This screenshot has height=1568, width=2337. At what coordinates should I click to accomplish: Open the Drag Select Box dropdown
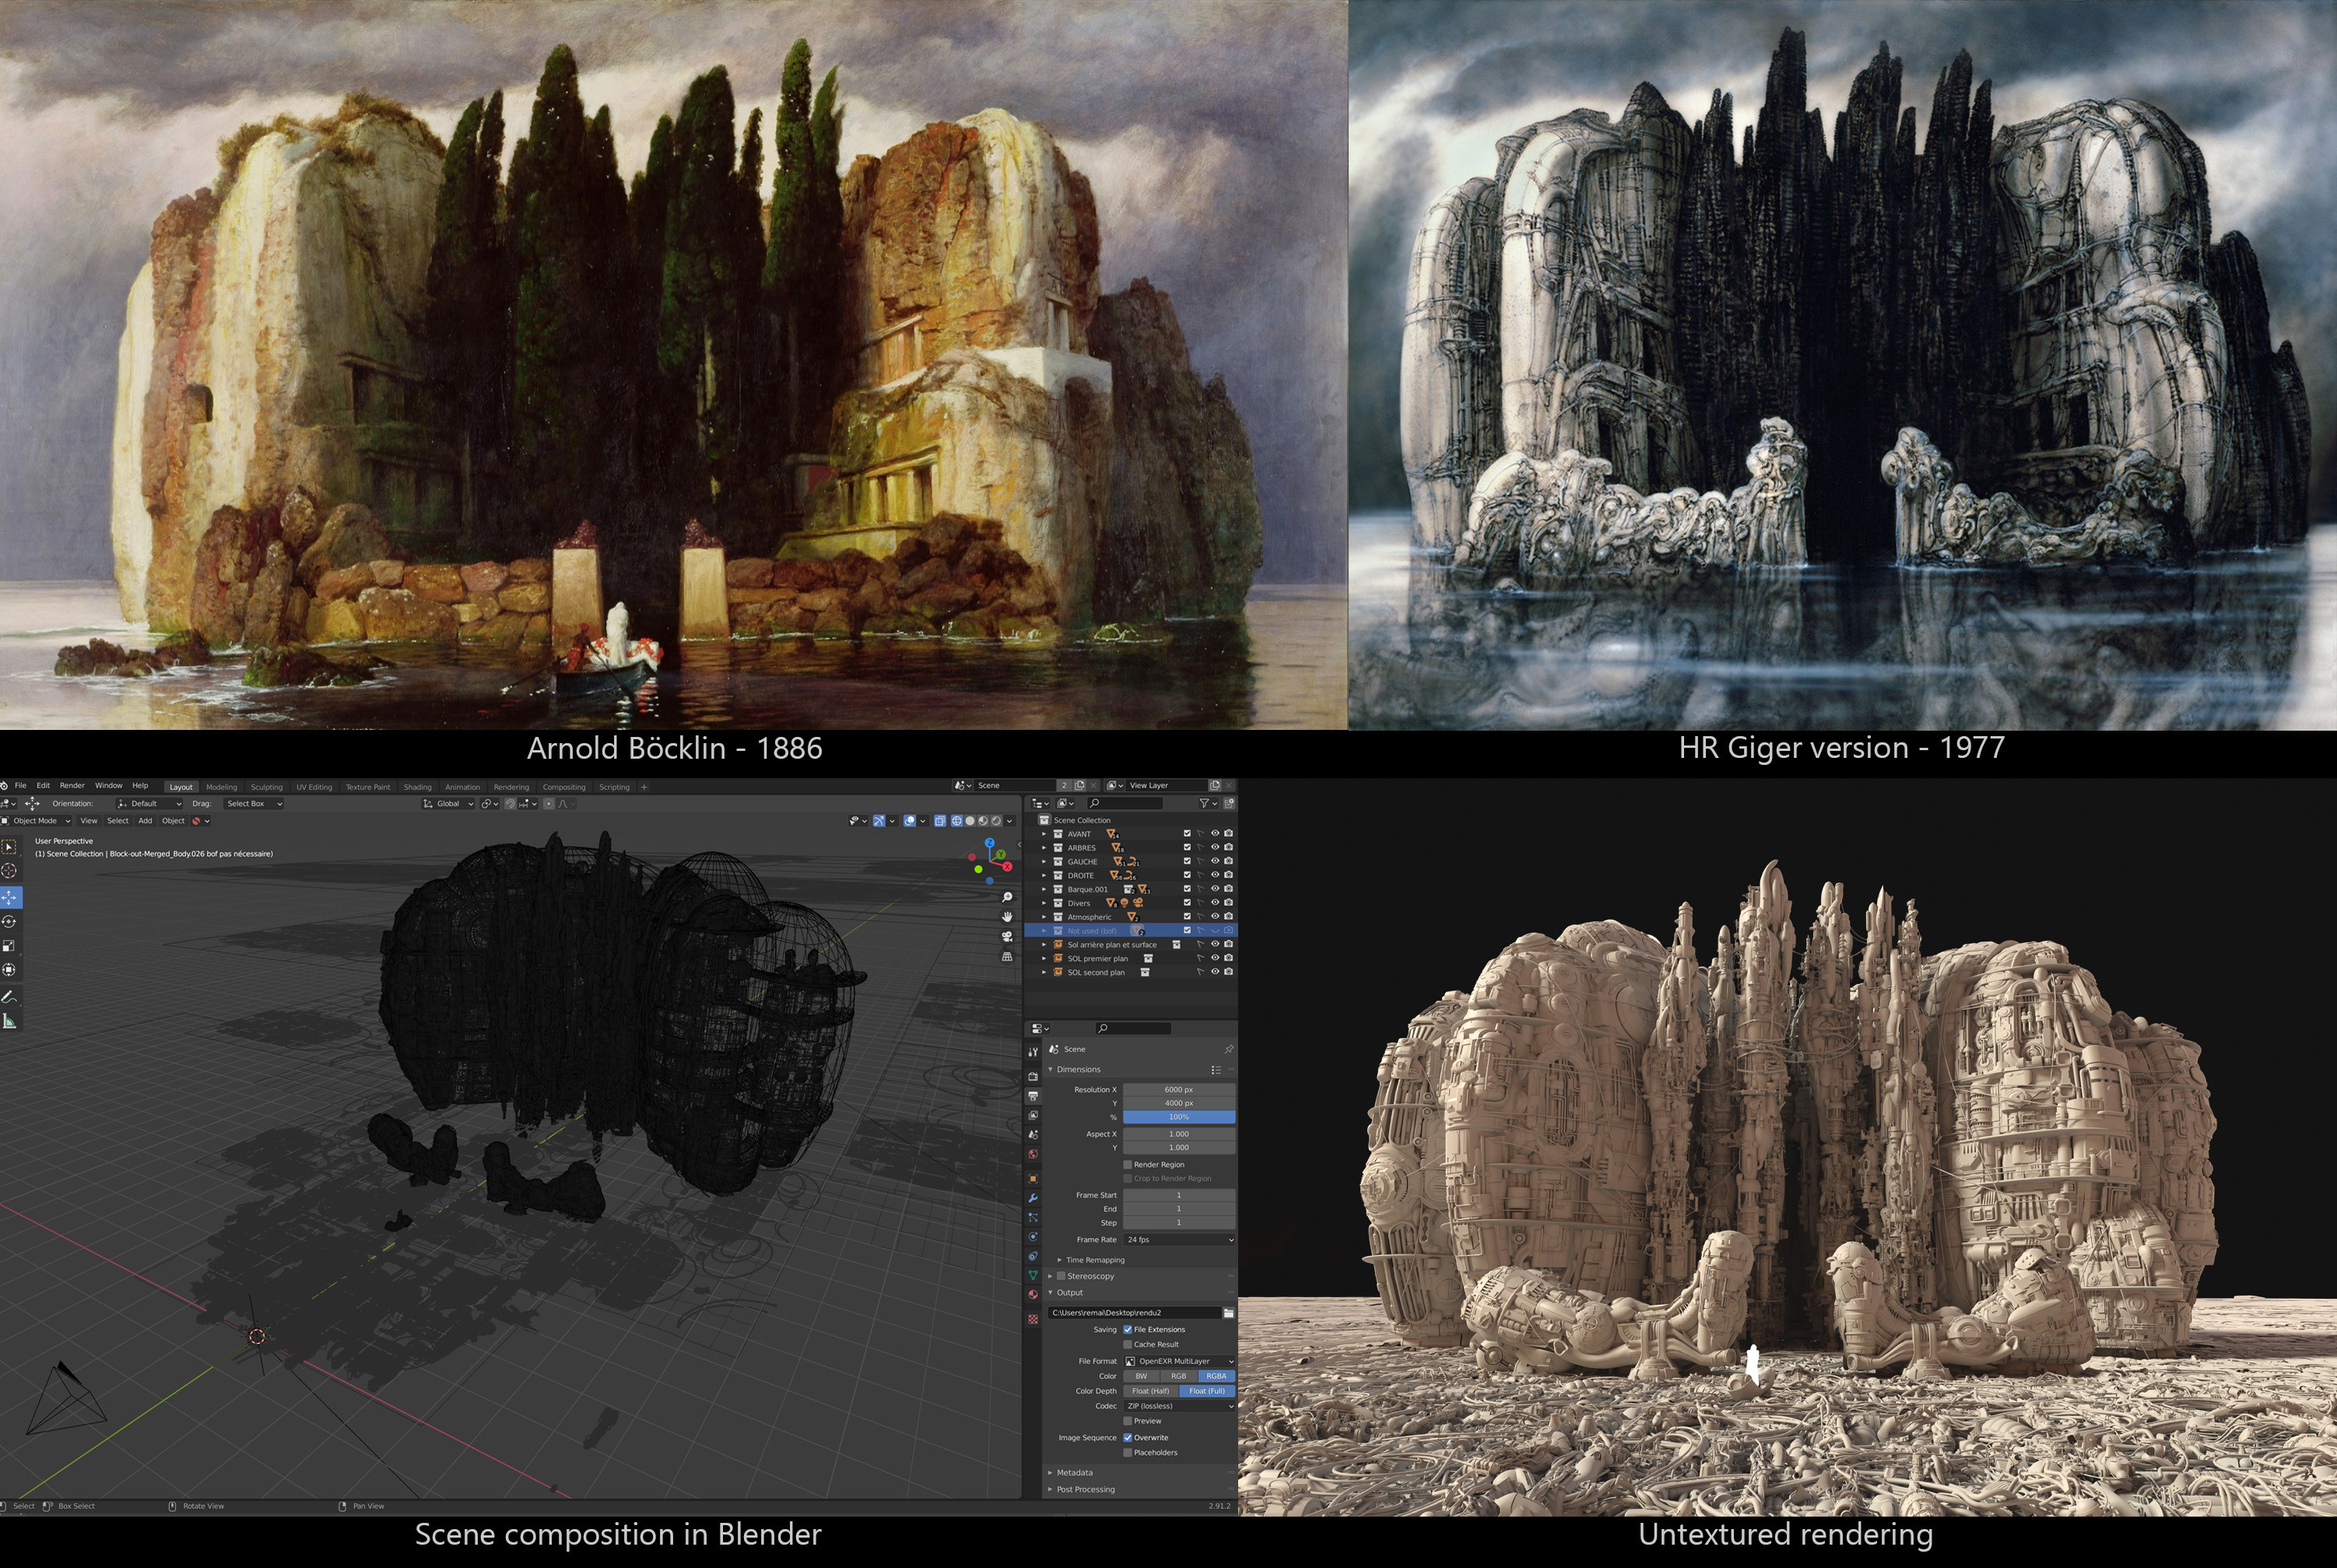[x=252, y=804]
